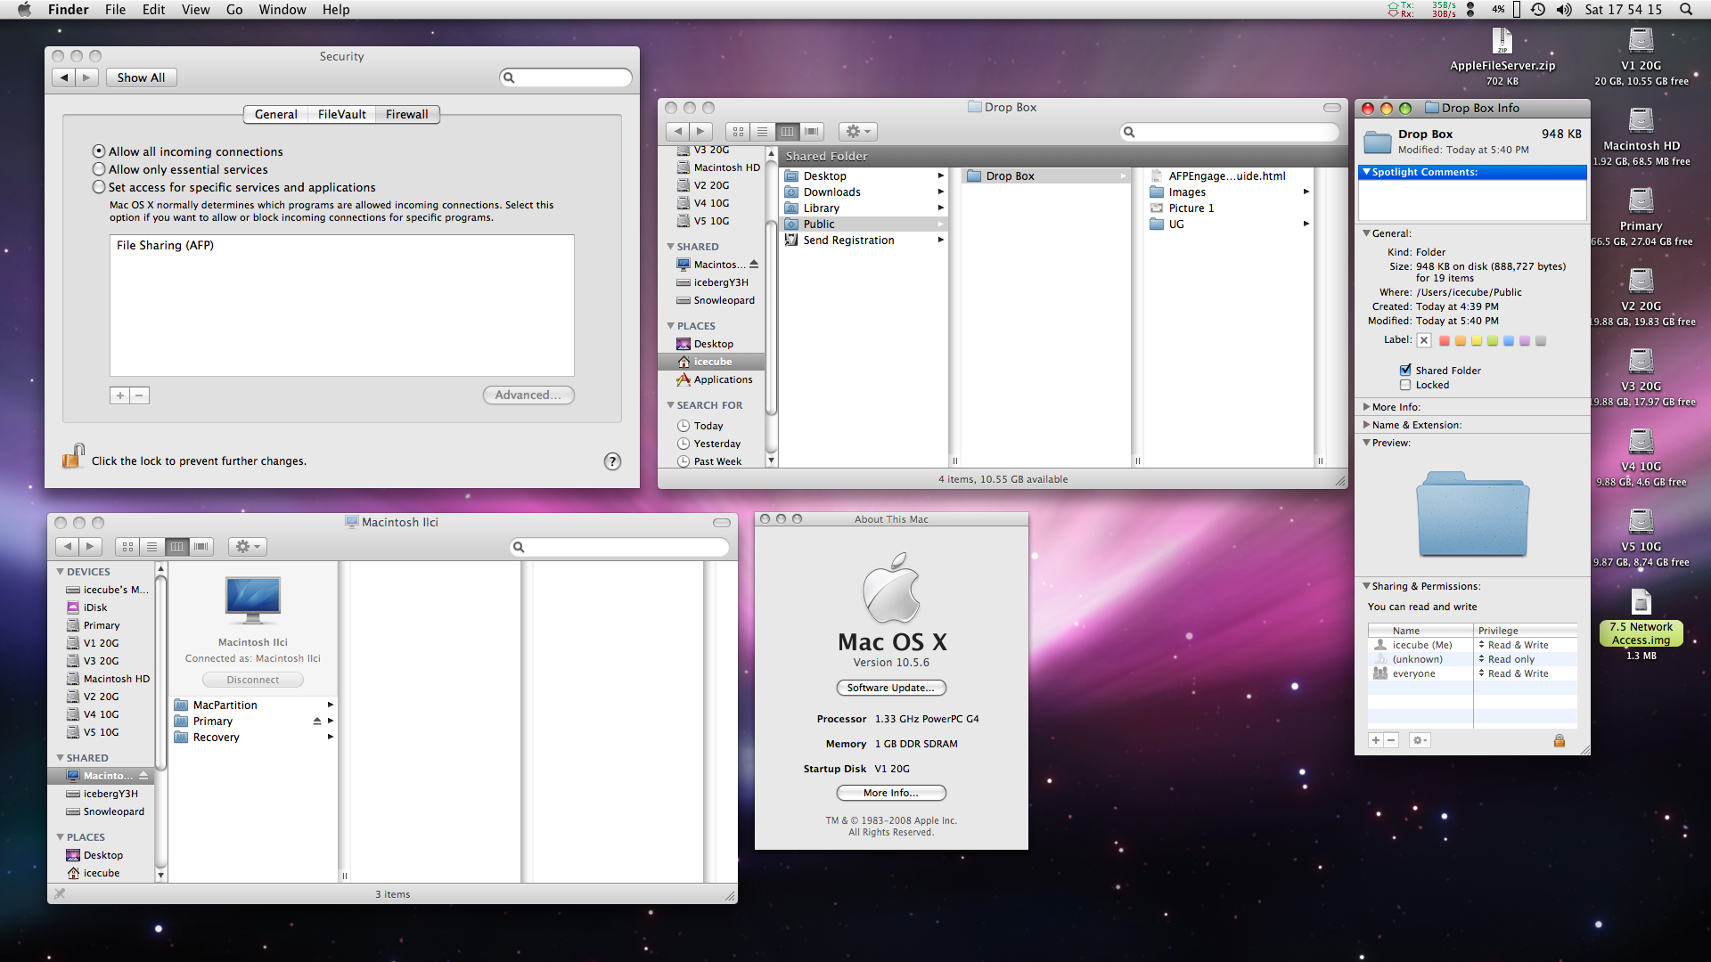Add a user in Sharing & Permissions
Image resolution: width=1711 pixels, height=962 pixels.
(x=1376, y=740)
